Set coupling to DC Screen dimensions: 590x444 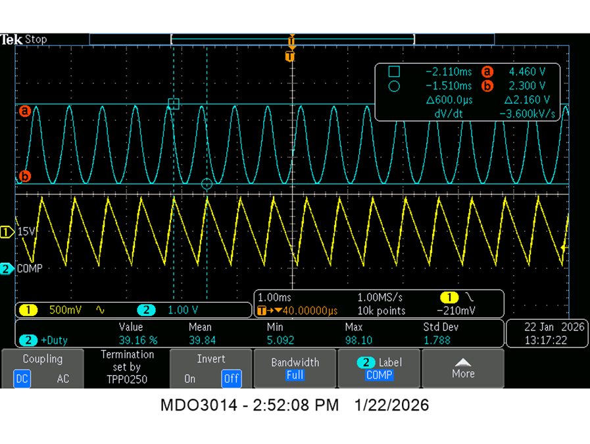(22, 378)
